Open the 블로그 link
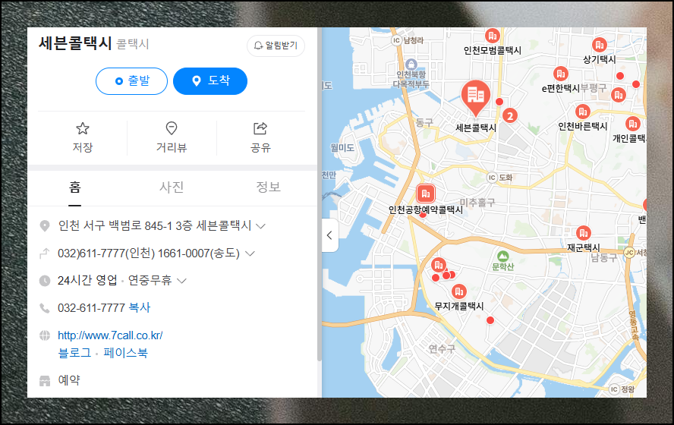Image resolution: width=674 pixels, height=425 pixels. [75, 353]
